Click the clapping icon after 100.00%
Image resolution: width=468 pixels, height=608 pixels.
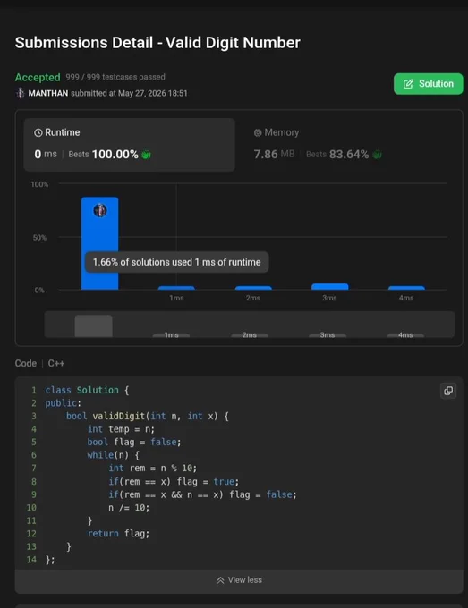click(146, 155)
